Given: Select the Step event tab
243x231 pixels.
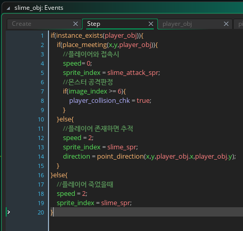Looking at the screenshot, I should click(93, 24).
